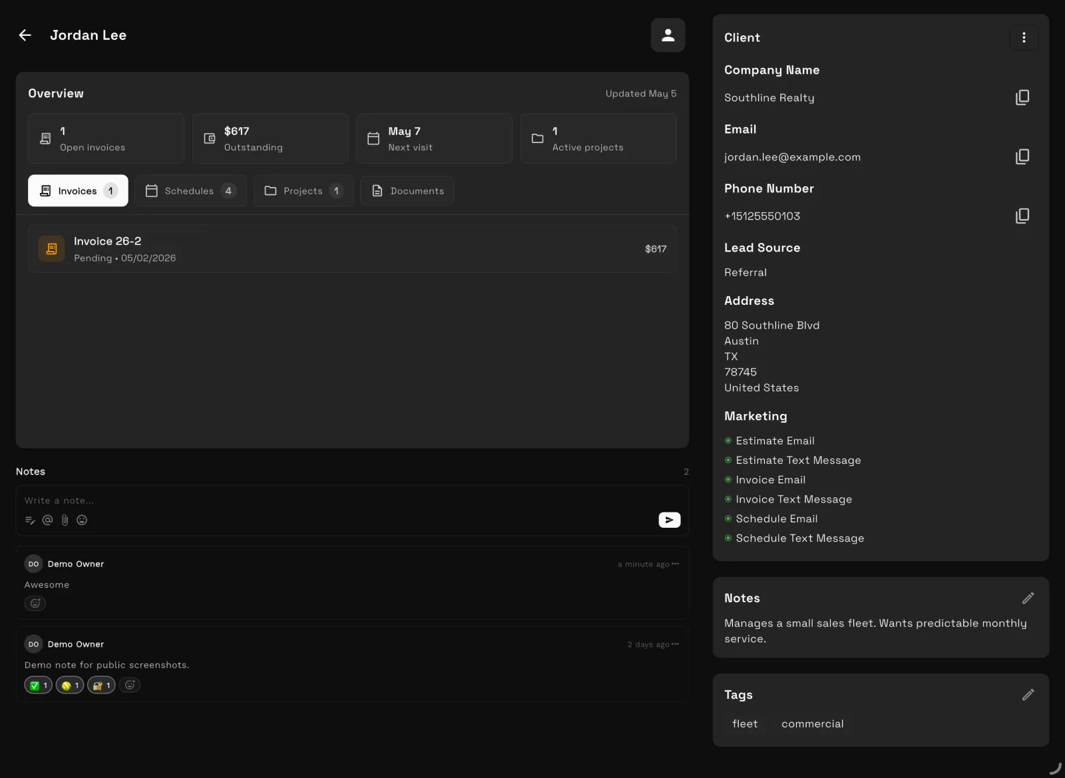Toggle the yellow ball emoji reaction
This screenshot has width=1065, height=778.
pyautogui.click(x=70, y=685)
